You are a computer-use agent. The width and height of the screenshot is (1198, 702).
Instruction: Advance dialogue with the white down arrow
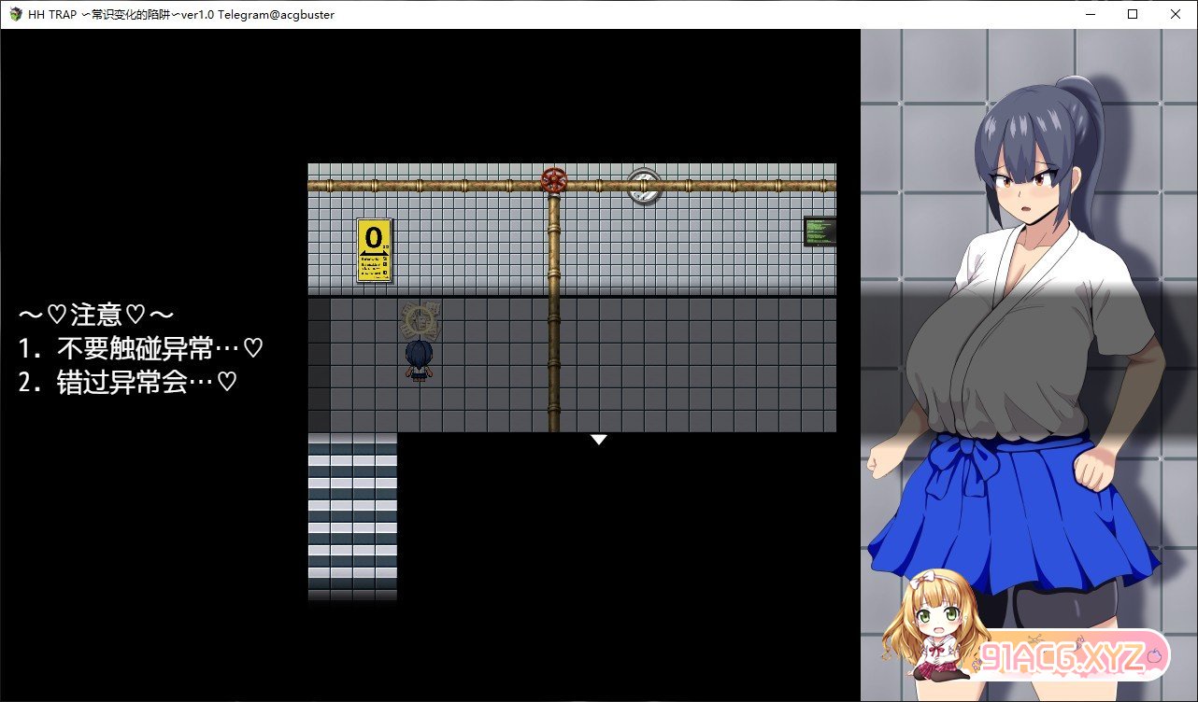tap(599, 440)
